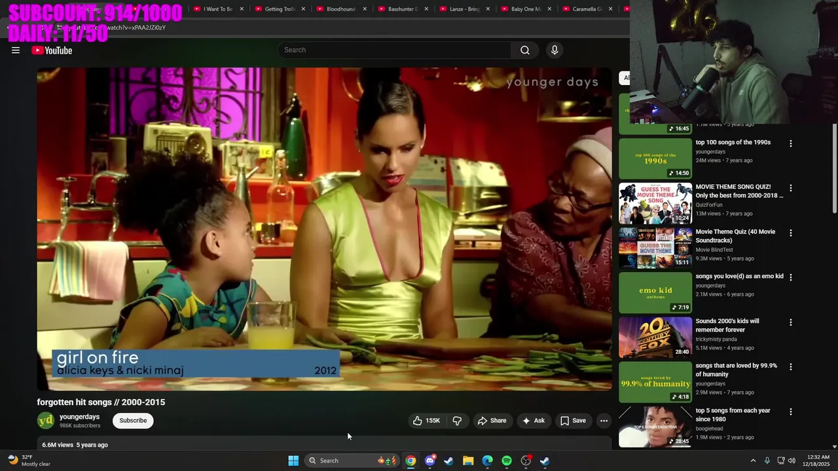The image size is (838, 471).
Task: Click the search magnifier button
Action: tap(525, 50)
